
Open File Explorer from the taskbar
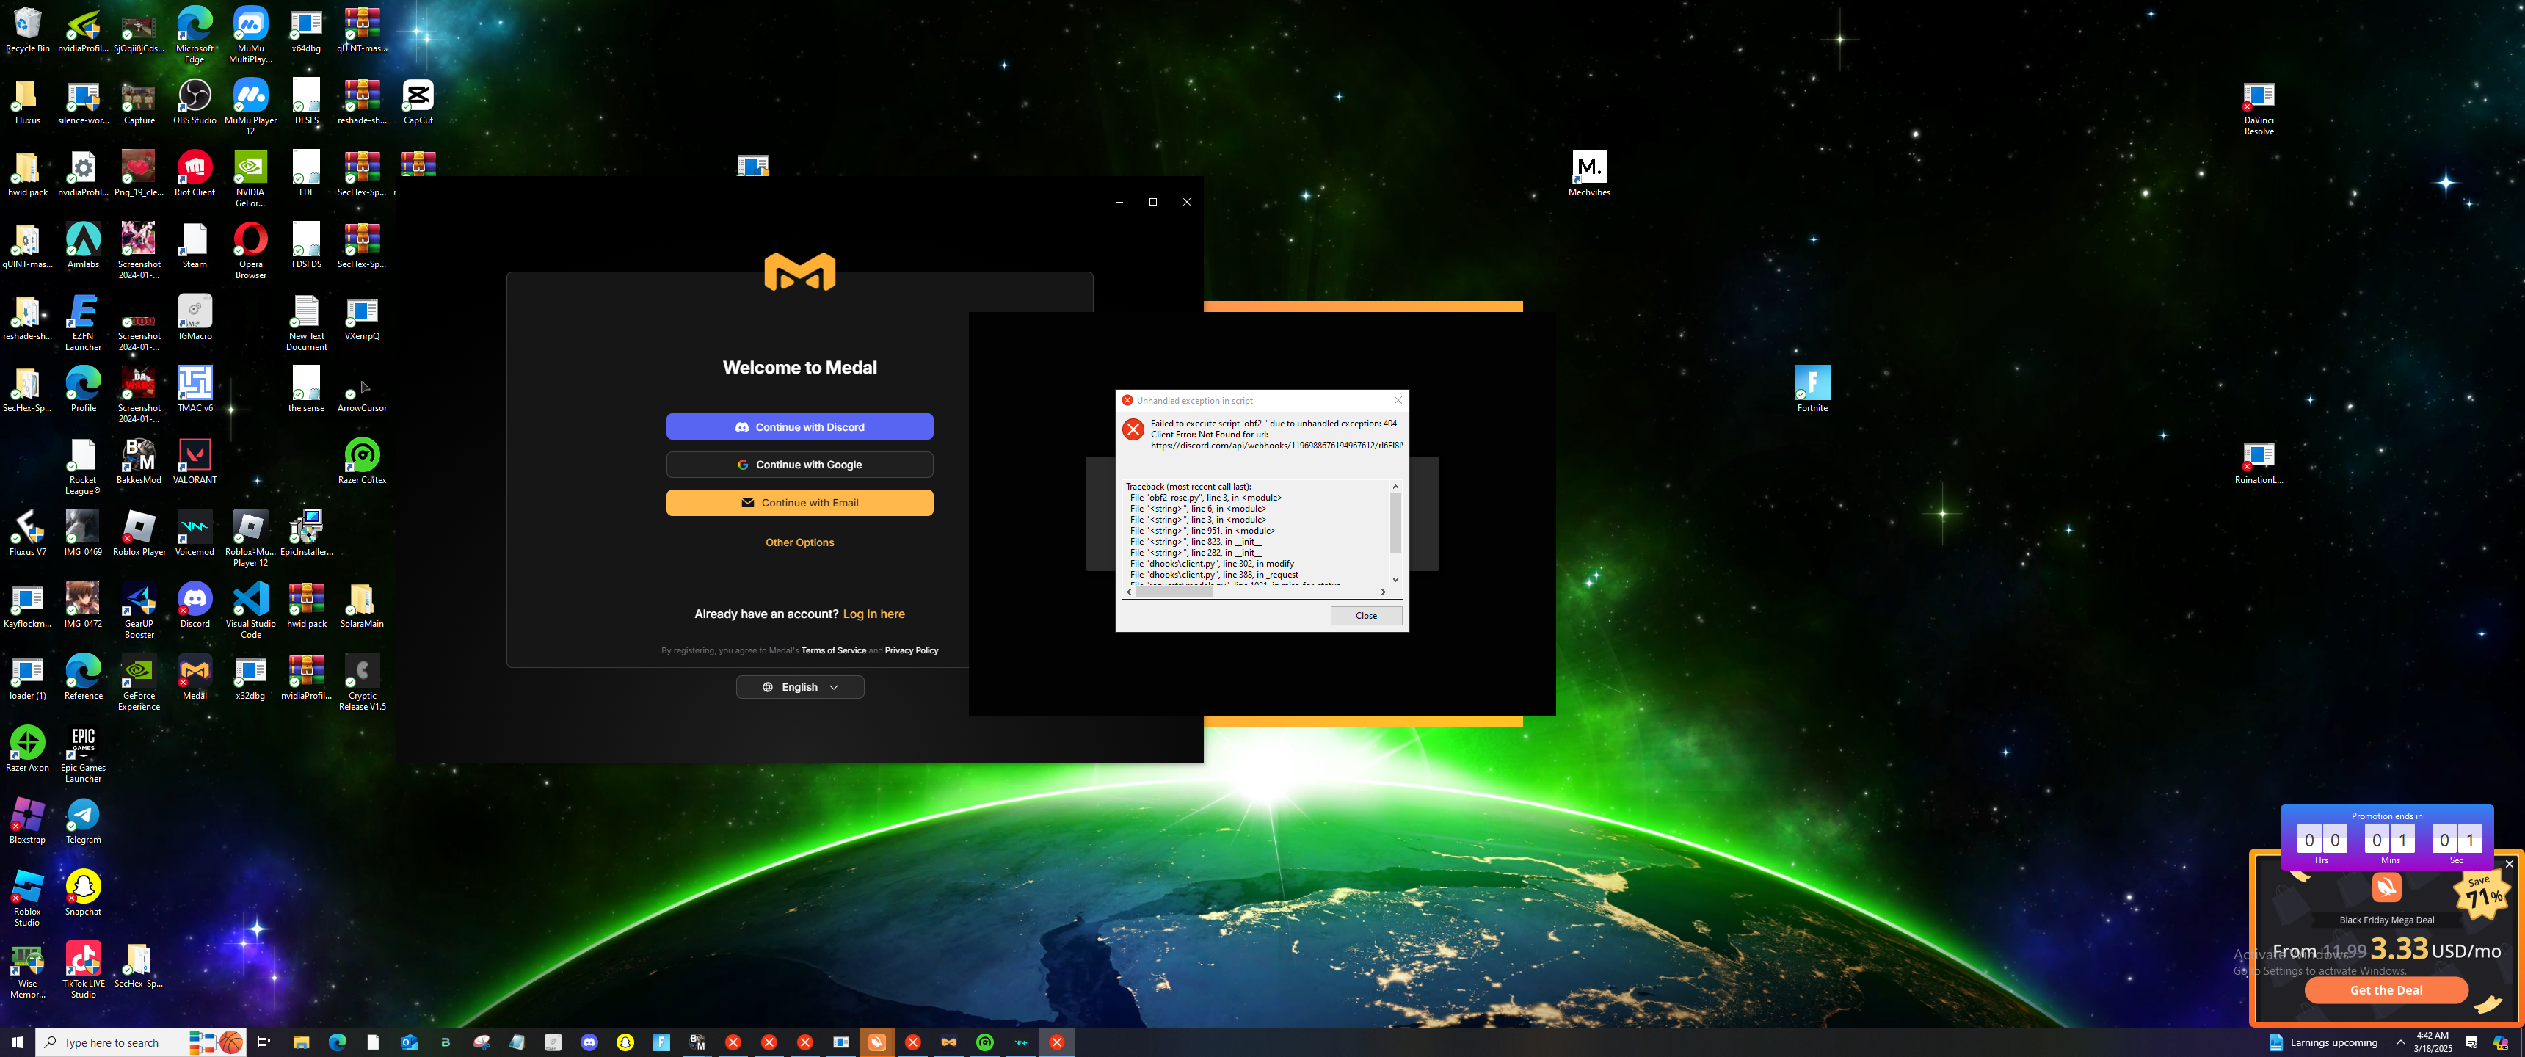[301, 1042]
